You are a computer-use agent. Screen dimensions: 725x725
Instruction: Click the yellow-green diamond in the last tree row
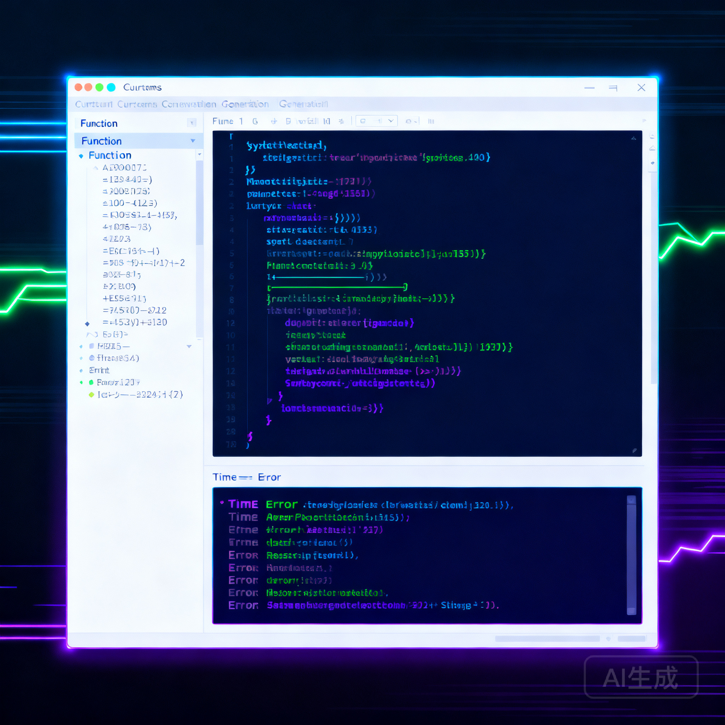(x=91, y=394)
